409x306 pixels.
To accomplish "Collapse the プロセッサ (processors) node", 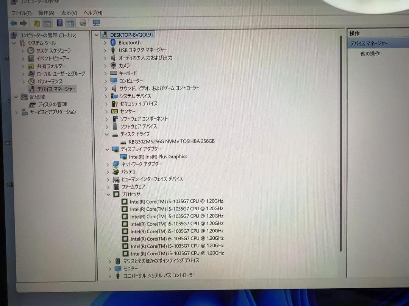I will [108, 194].
